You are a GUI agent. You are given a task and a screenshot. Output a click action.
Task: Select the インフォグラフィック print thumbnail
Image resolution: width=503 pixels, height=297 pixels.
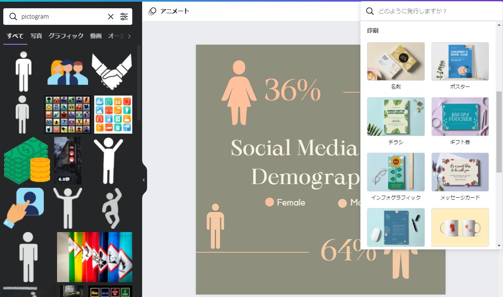coord(396,172)
